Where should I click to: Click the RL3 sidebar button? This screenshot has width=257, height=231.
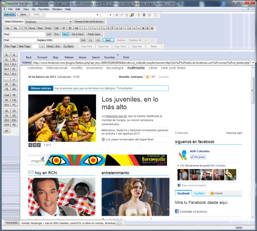coord(14,74)
